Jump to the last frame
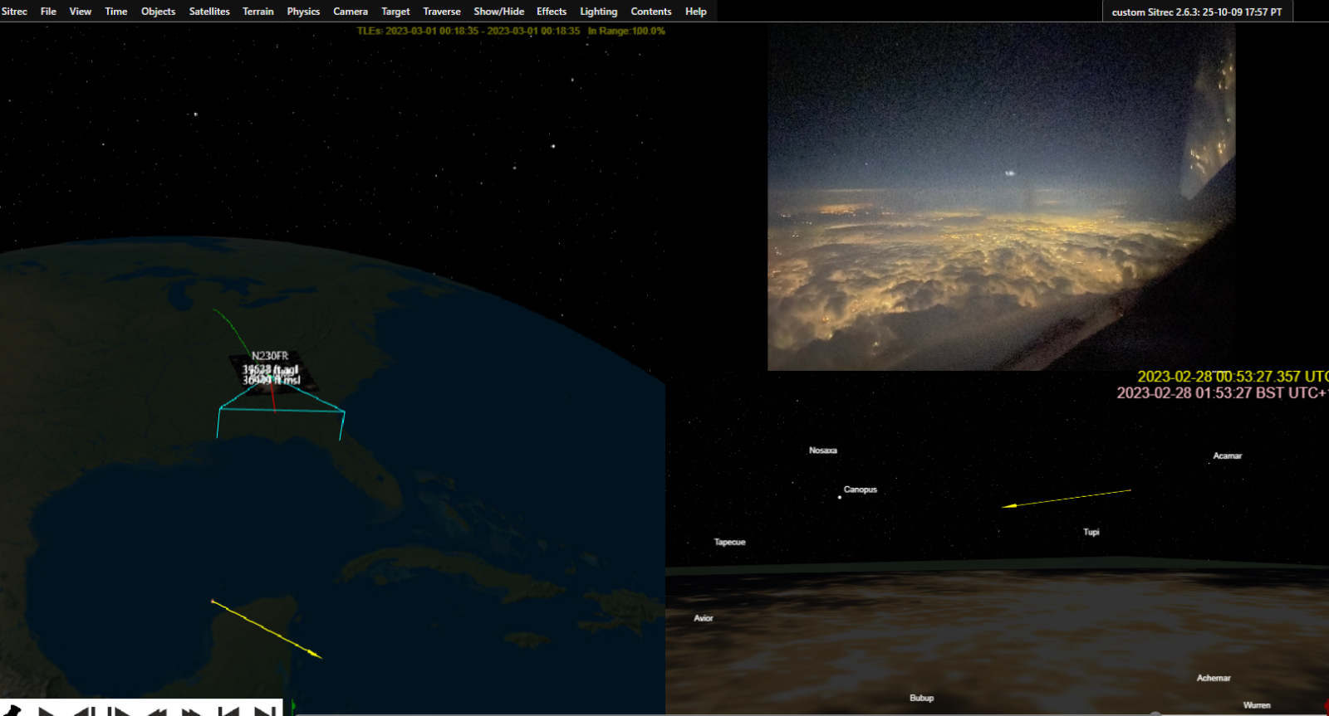This screenshot has height=716, width=1329. click(x=265, y=711)
